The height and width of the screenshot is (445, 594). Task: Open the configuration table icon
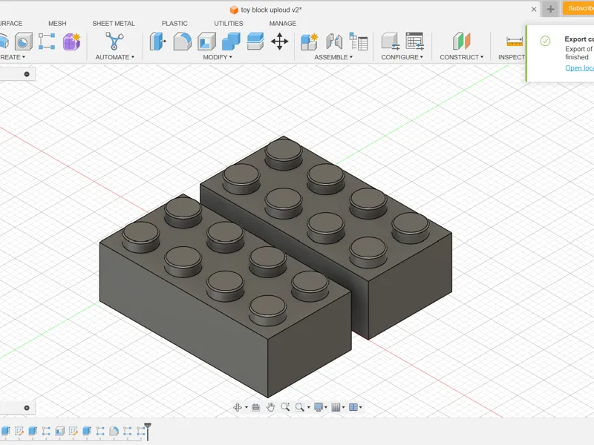414,42
